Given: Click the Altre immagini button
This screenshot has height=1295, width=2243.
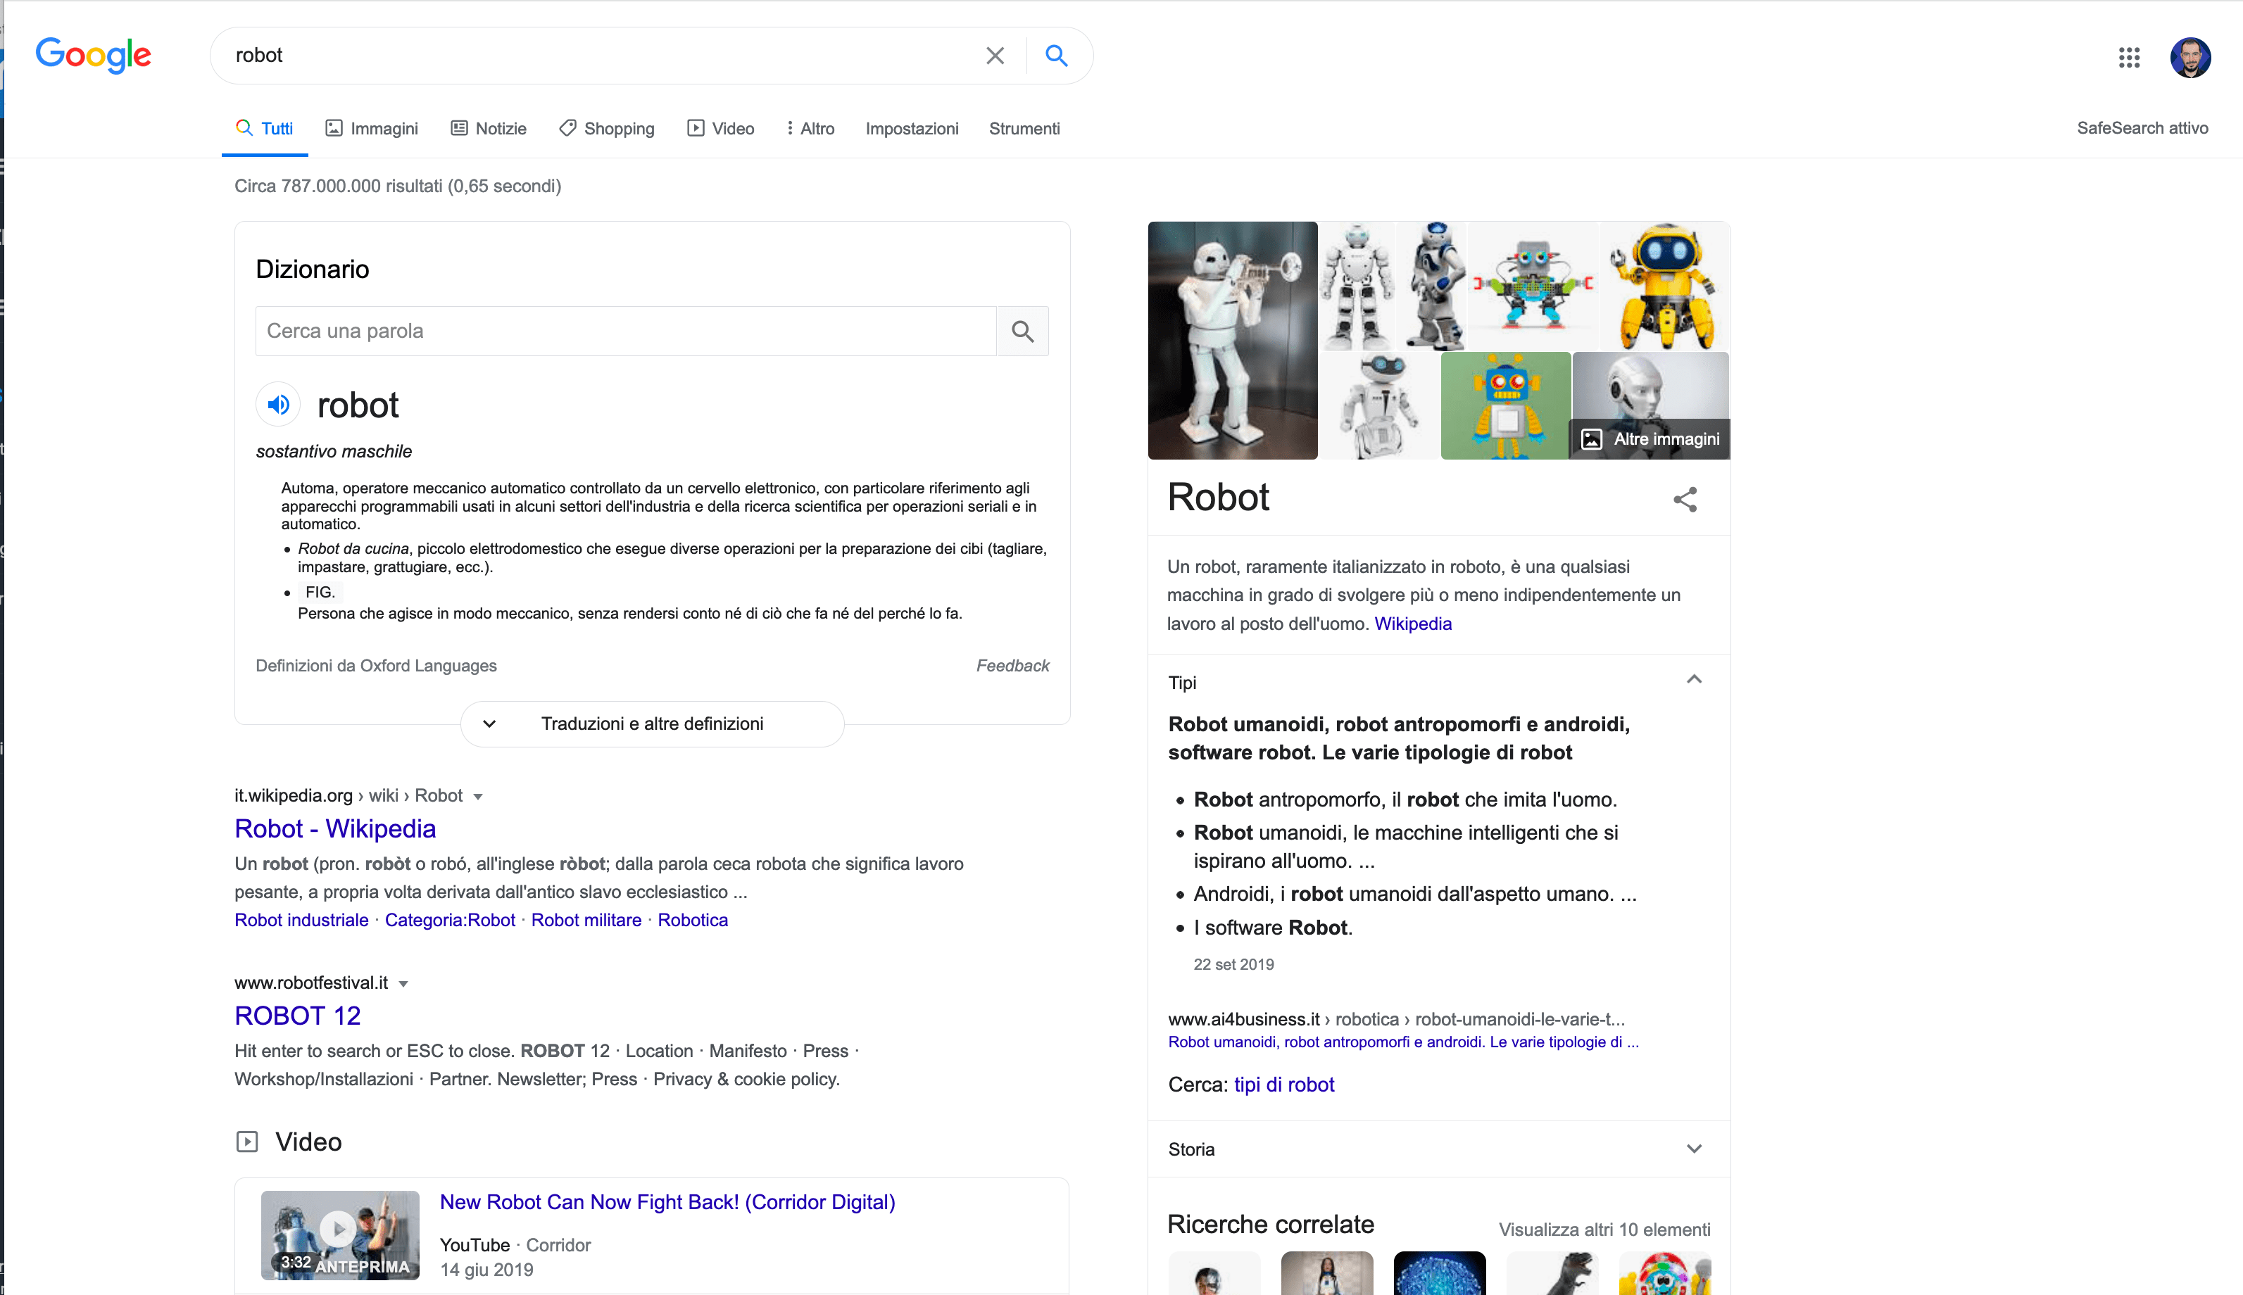Looking at the screenshot, I should [x=1650, y=438].
